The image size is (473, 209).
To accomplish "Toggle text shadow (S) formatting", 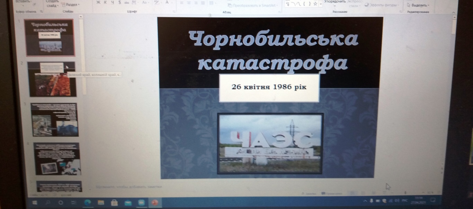I will pos(119,2).
